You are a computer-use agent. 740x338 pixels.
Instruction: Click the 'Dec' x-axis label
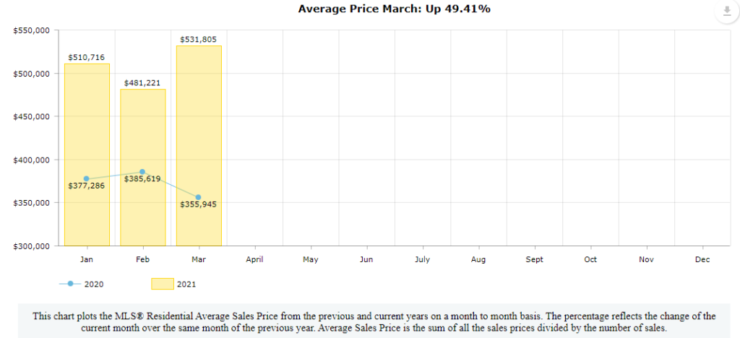702,259
